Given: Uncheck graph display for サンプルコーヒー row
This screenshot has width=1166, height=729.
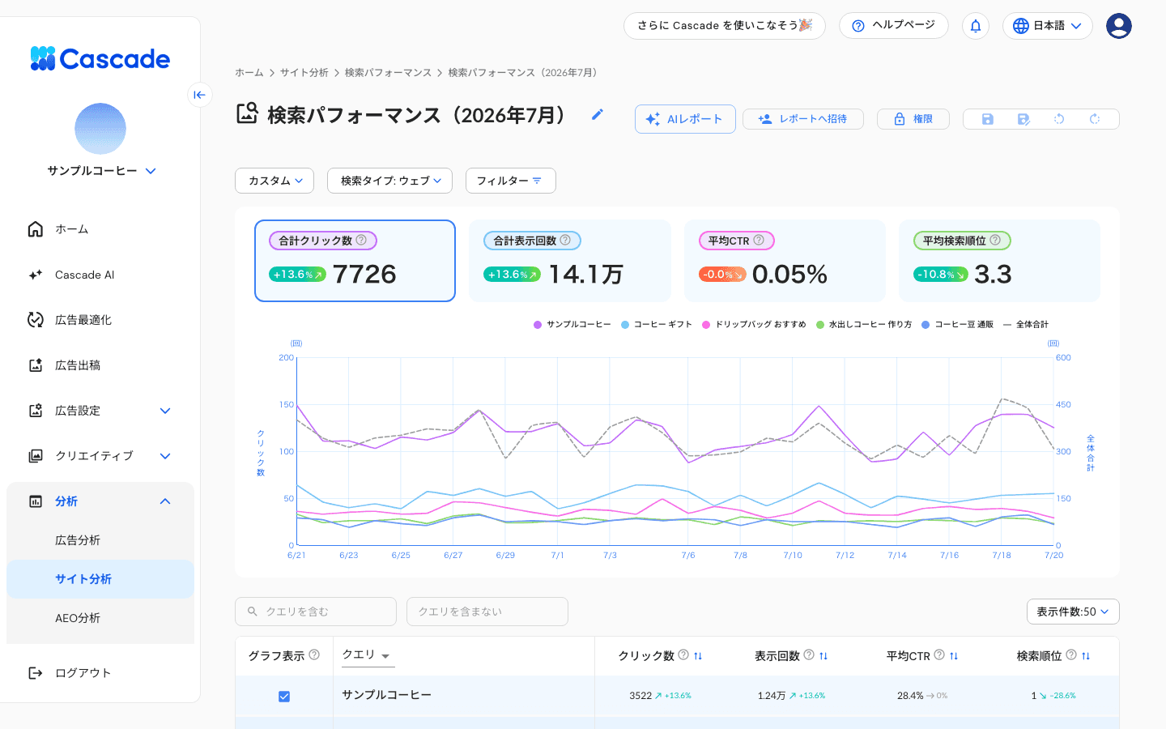Looking at the screenshot, I should pos(284,697).
